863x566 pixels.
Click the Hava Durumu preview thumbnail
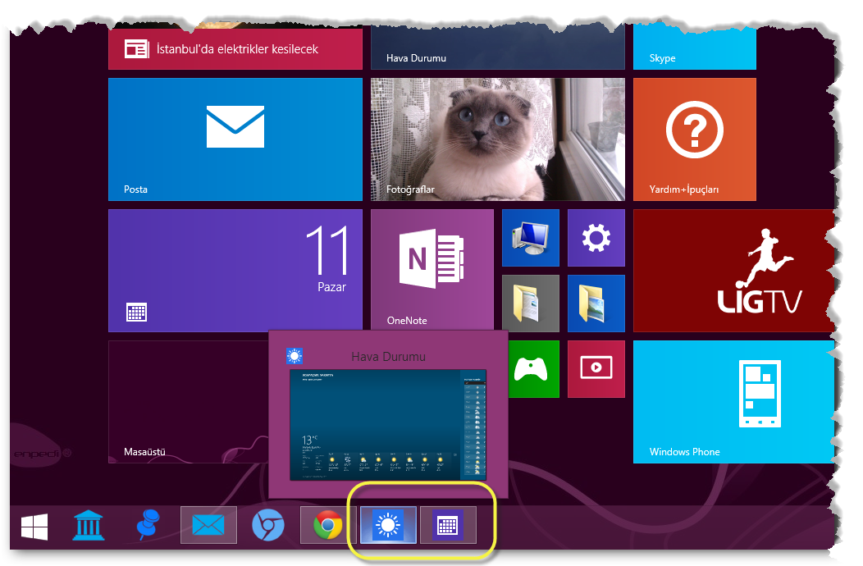387,425
